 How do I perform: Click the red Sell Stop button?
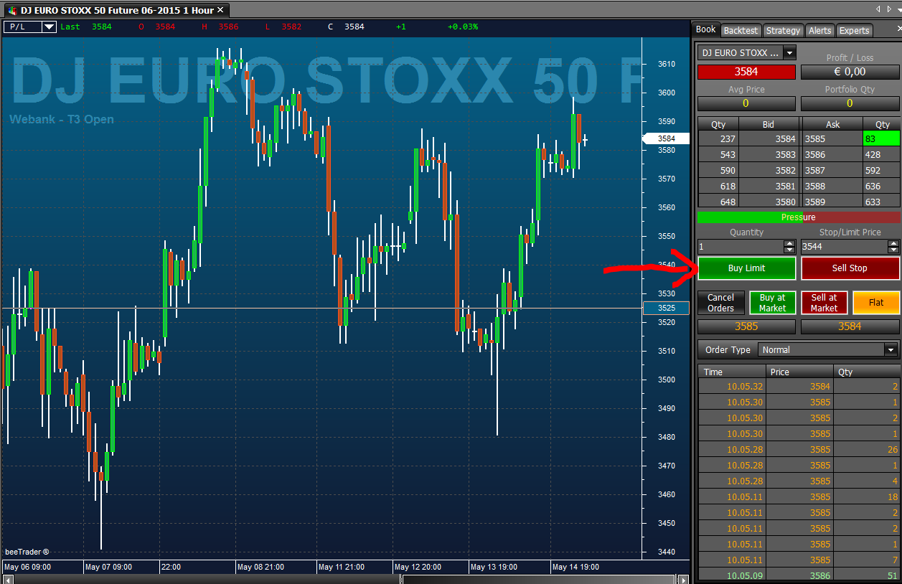click(850, 268)
